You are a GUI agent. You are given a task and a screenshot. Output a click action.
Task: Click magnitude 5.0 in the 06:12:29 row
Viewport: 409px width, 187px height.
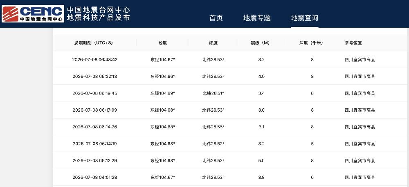[x=261, y=161]
